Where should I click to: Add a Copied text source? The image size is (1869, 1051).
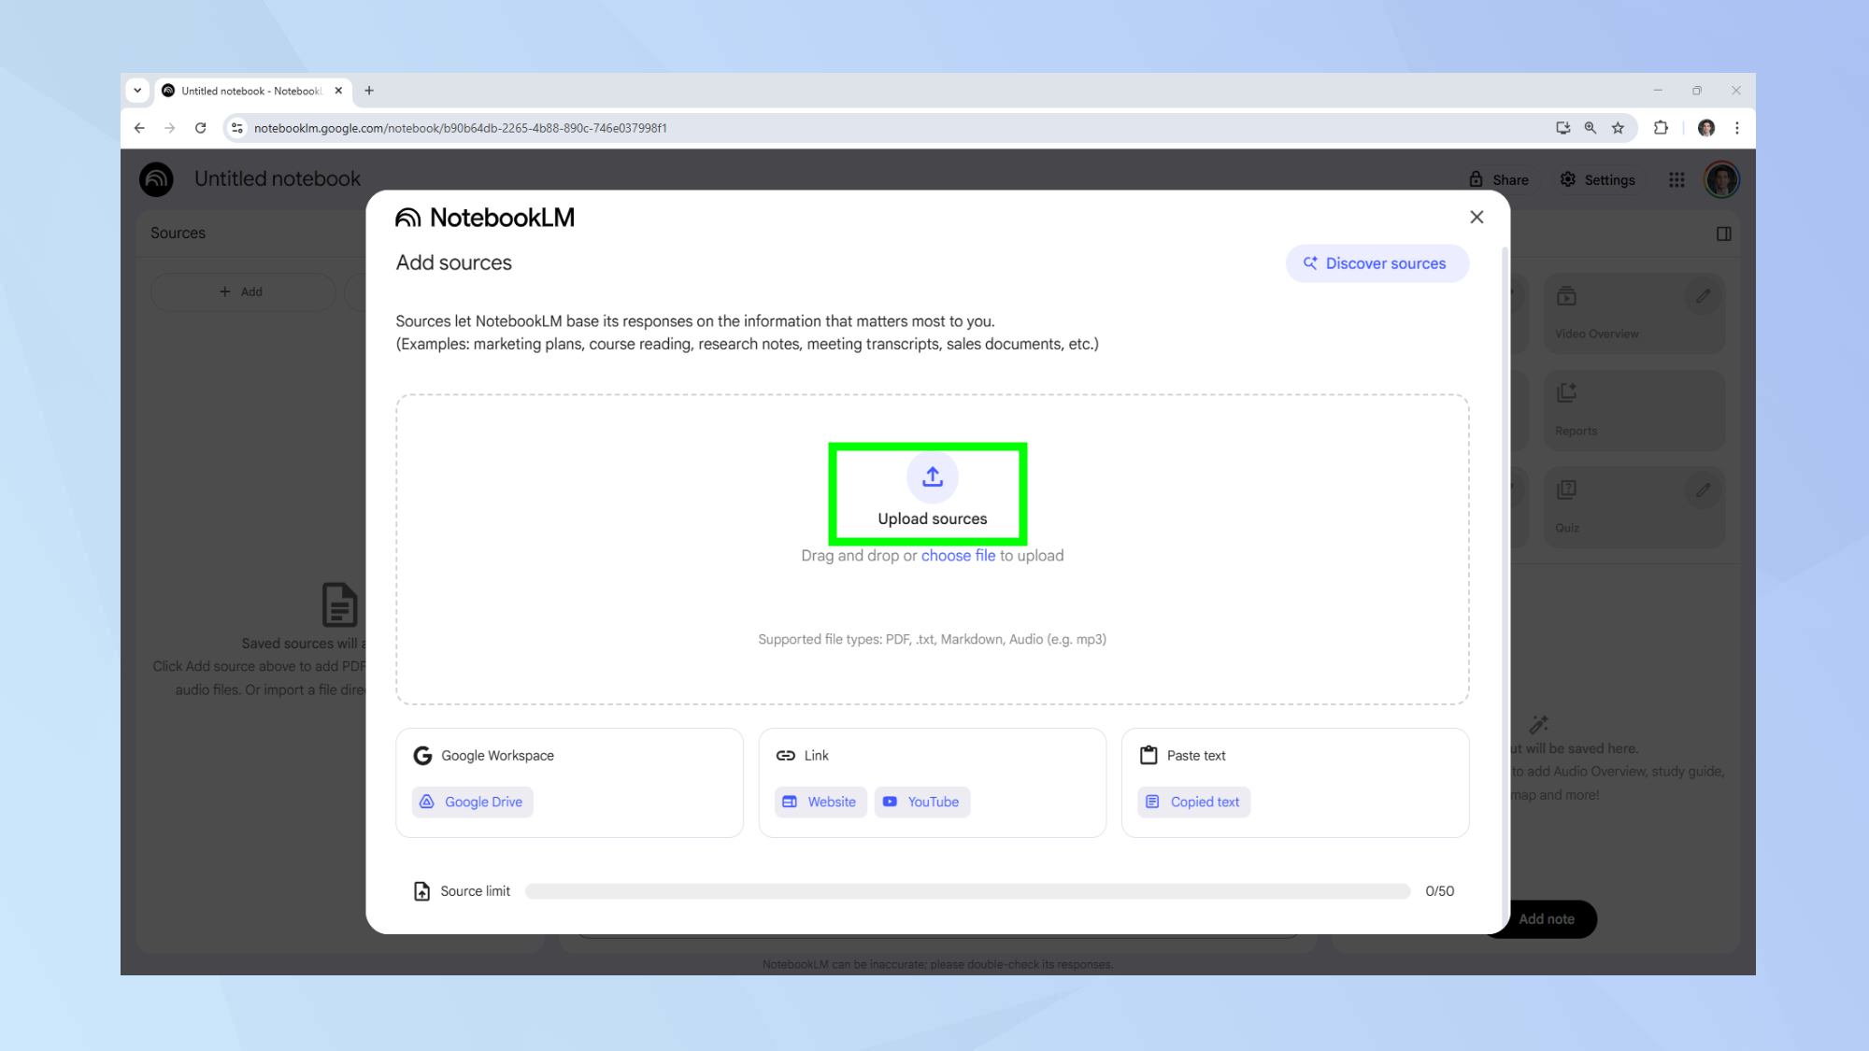pyautogui.click(x=1193, y=802)
